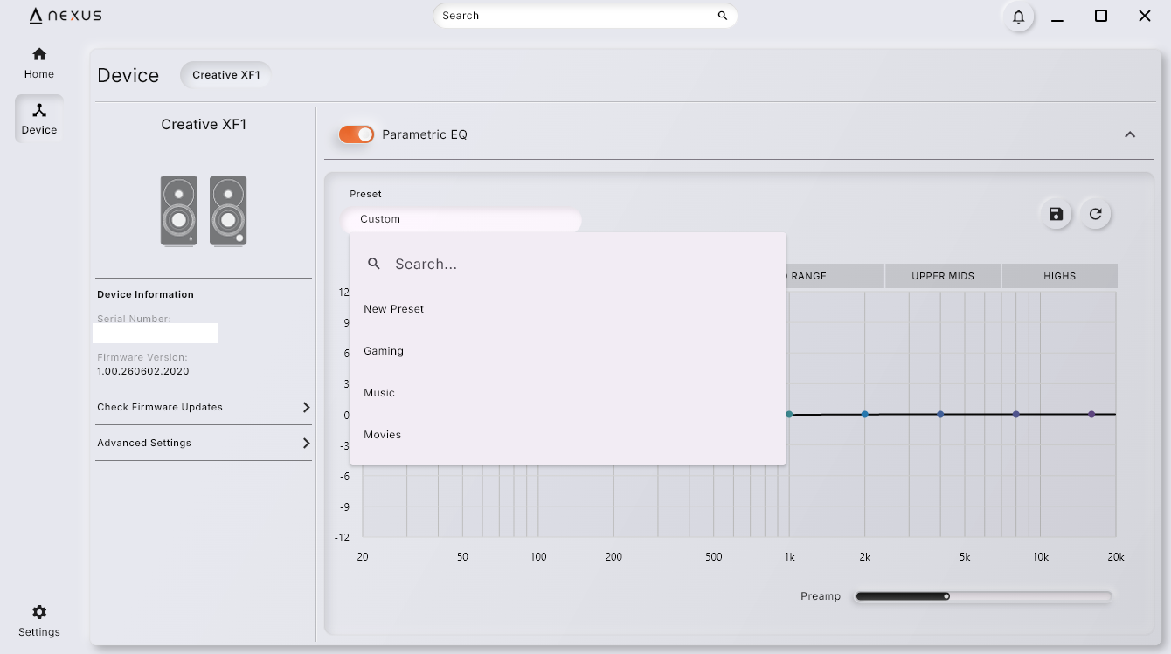Screen dimensions: 1171x654
Task: Click the UPPER MIDS band header
Action: tap(943, 276)
